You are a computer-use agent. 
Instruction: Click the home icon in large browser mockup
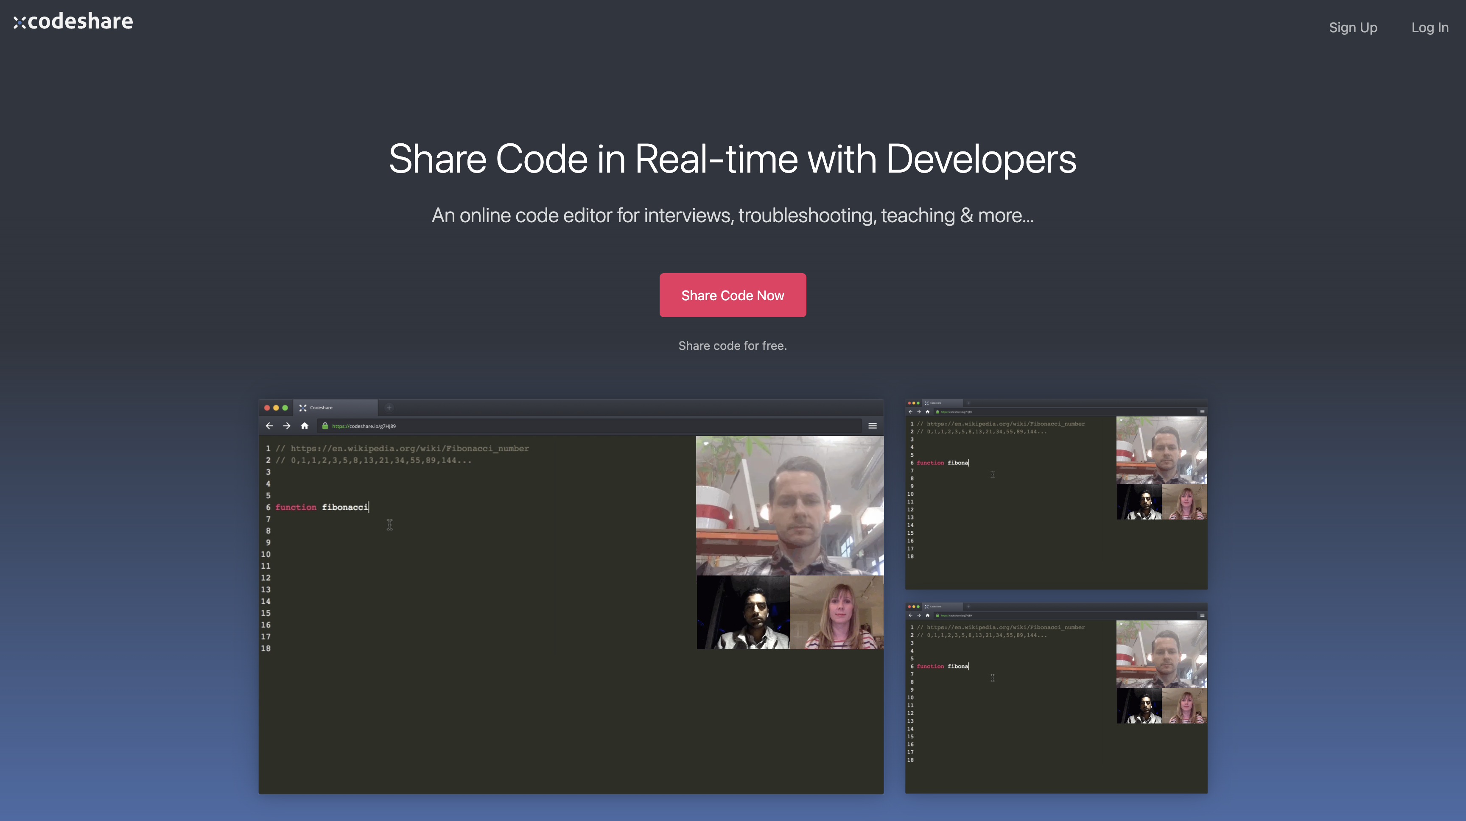305,426
